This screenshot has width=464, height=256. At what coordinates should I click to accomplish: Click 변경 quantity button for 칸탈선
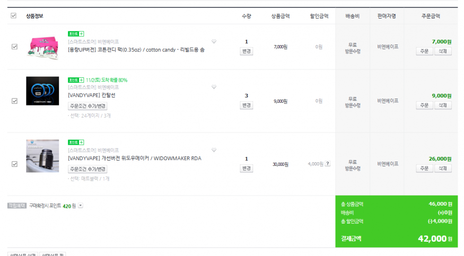coord(246,105)
